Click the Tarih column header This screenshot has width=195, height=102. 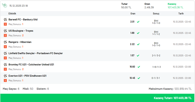coord(181,14)
